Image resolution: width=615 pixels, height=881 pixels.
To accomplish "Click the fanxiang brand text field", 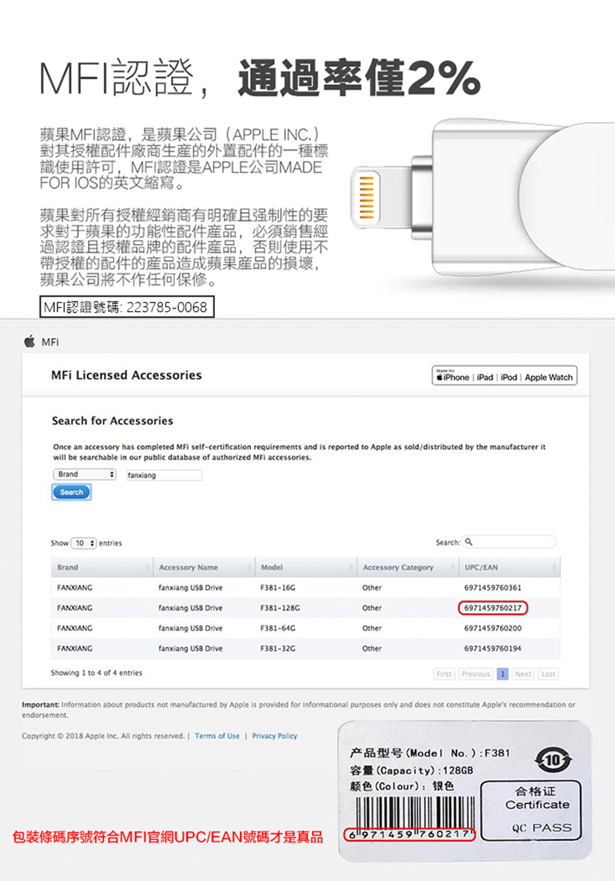I will [164, 475].
